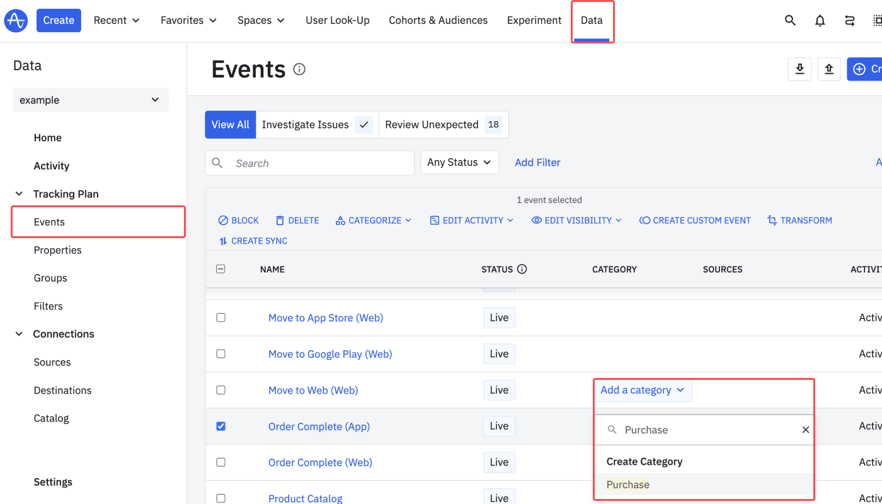The width and height of the screenshot is (882, 504).
Task: Open Cohorts & Audiences
Action: (x=438, y=20)
